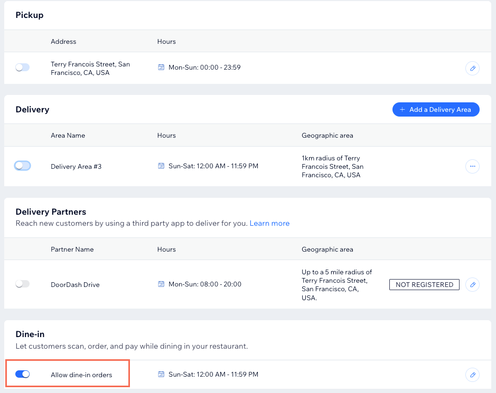The image size is (496, 393).
Task: Edit dine-in hours using the pencil icon
Action: point(472,375)
